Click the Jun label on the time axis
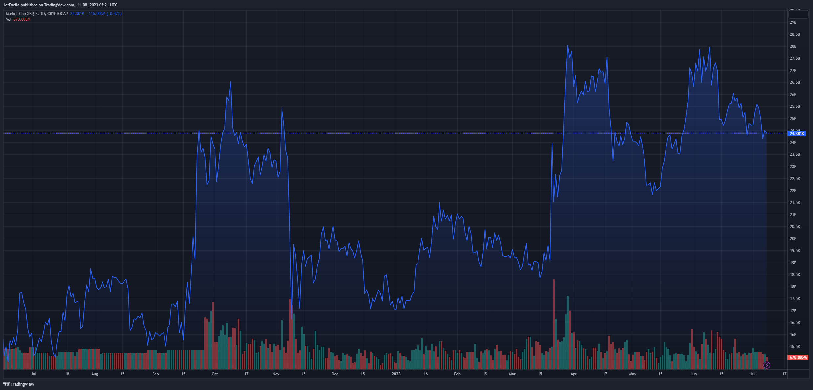This screenshot has height=390, width=813. coord(693,374)
